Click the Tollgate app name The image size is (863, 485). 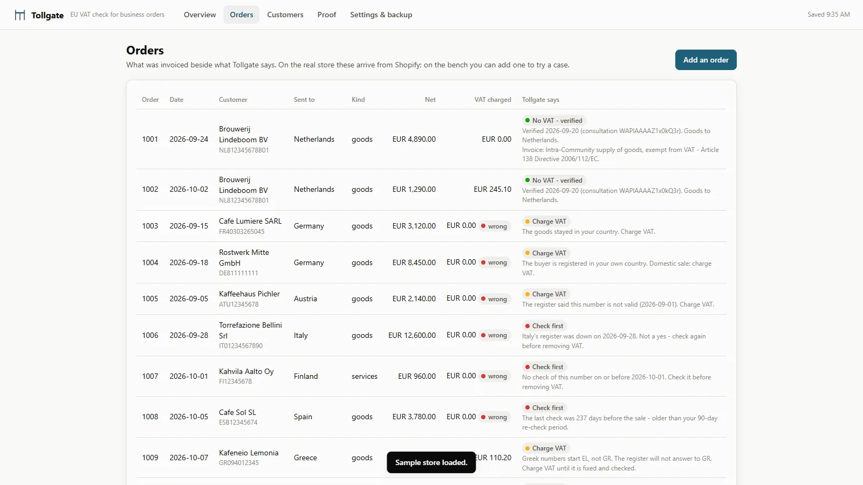coord(47,15)
